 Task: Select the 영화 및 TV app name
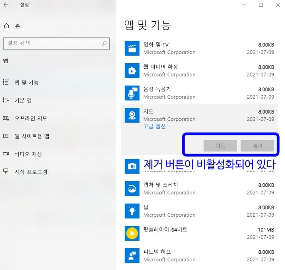pos(156,45)
